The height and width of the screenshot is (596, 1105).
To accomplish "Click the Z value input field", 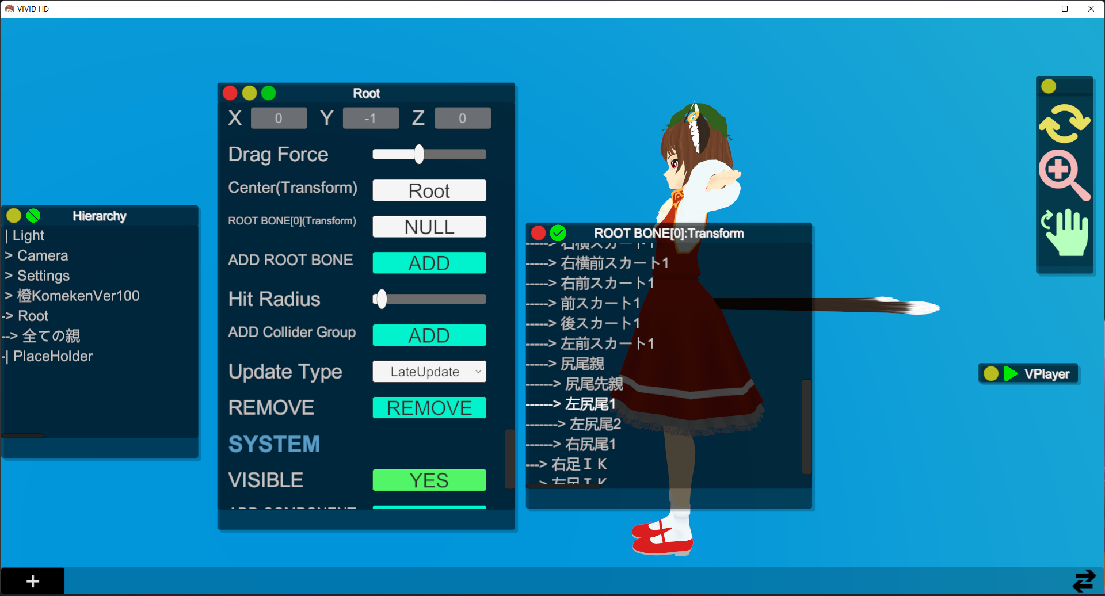I will [x=463, y=118].
